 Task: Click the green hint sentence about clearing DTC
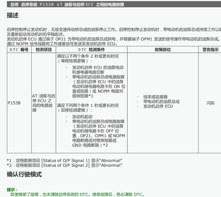pos(77,194)
